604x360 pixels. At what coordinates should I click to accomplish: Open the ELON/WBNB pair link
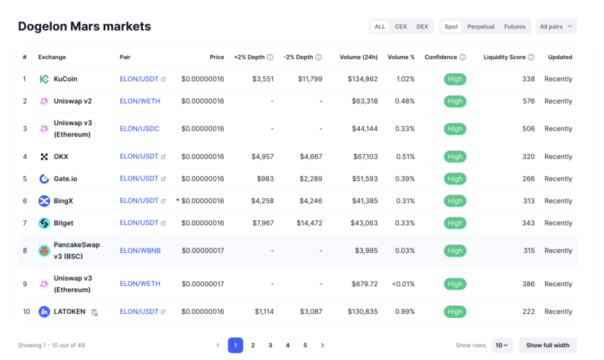[x=140, y=251]
